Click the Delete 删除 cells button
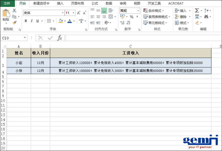Image resolution: width=222 pixels, height=151 pixels. coord(181,17)
